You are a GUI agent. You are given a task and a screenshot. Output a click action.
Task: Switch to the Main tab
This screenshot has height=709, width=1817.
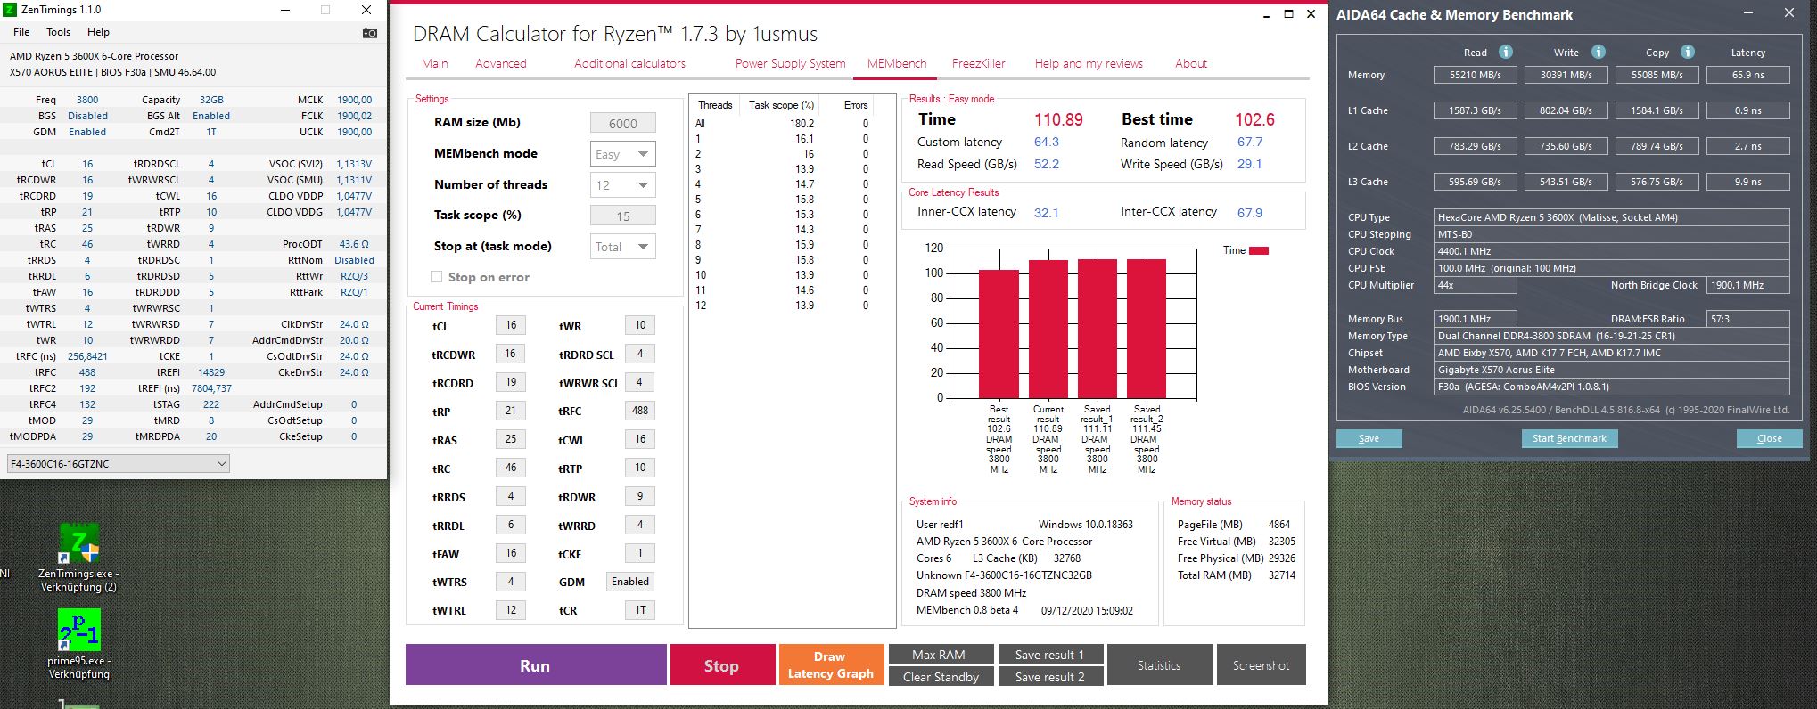click(x=435, y=63)
